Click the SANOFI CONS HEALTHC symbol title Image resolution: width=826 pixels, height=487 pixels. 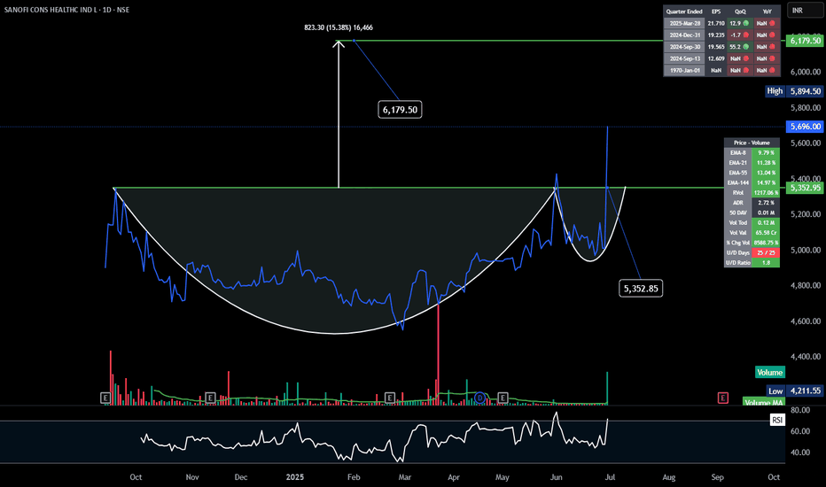[66, 10]
